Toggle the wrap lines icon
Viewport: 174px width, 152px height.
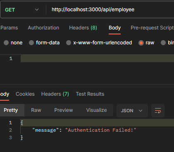(158, 111)
